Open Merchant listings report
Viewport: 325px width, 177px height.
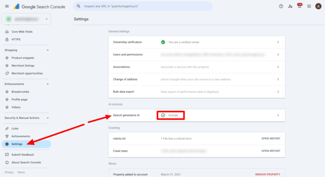pos(23,65)
